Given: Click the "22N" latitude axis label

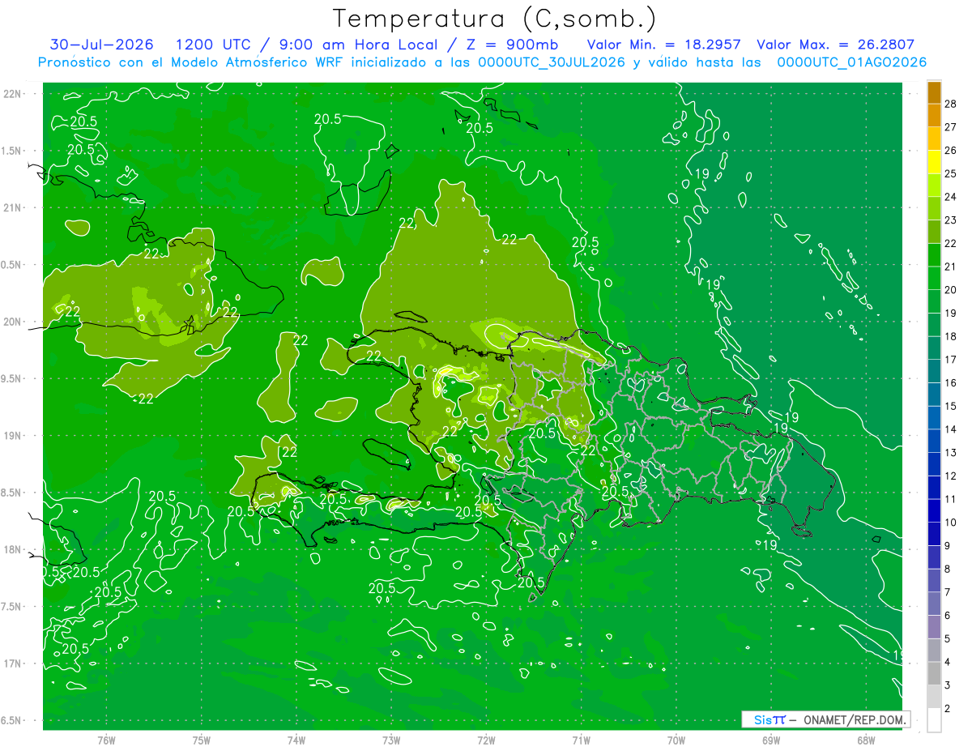Looking at the screenshot, I should 11,94.
